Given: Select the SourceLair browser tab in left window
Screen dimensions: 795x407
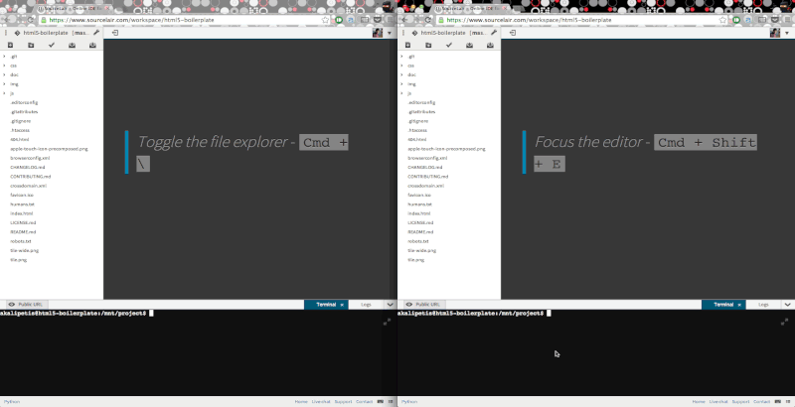Looking at the screenshot, I should (x=74, y=9).
